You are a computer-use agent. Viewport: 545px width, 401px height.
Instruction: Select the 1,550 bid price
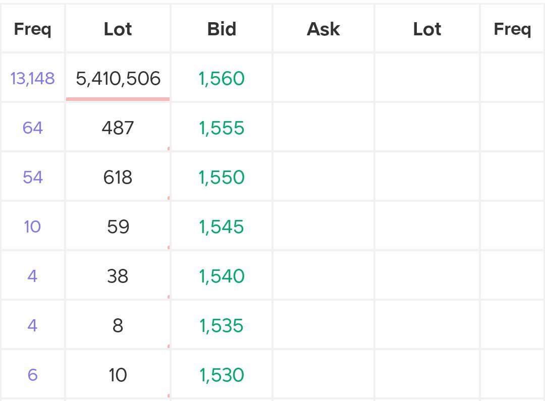[x=222, y=177]
